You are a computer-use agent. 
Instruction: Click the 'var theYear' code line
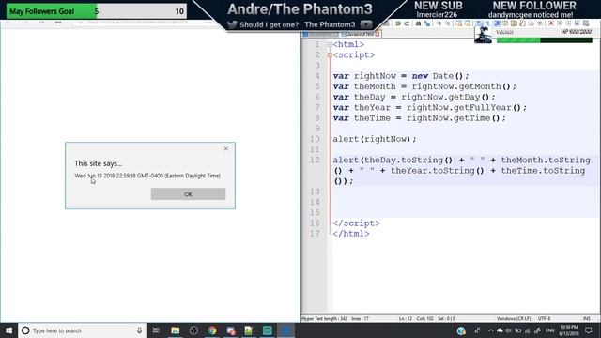430,108
